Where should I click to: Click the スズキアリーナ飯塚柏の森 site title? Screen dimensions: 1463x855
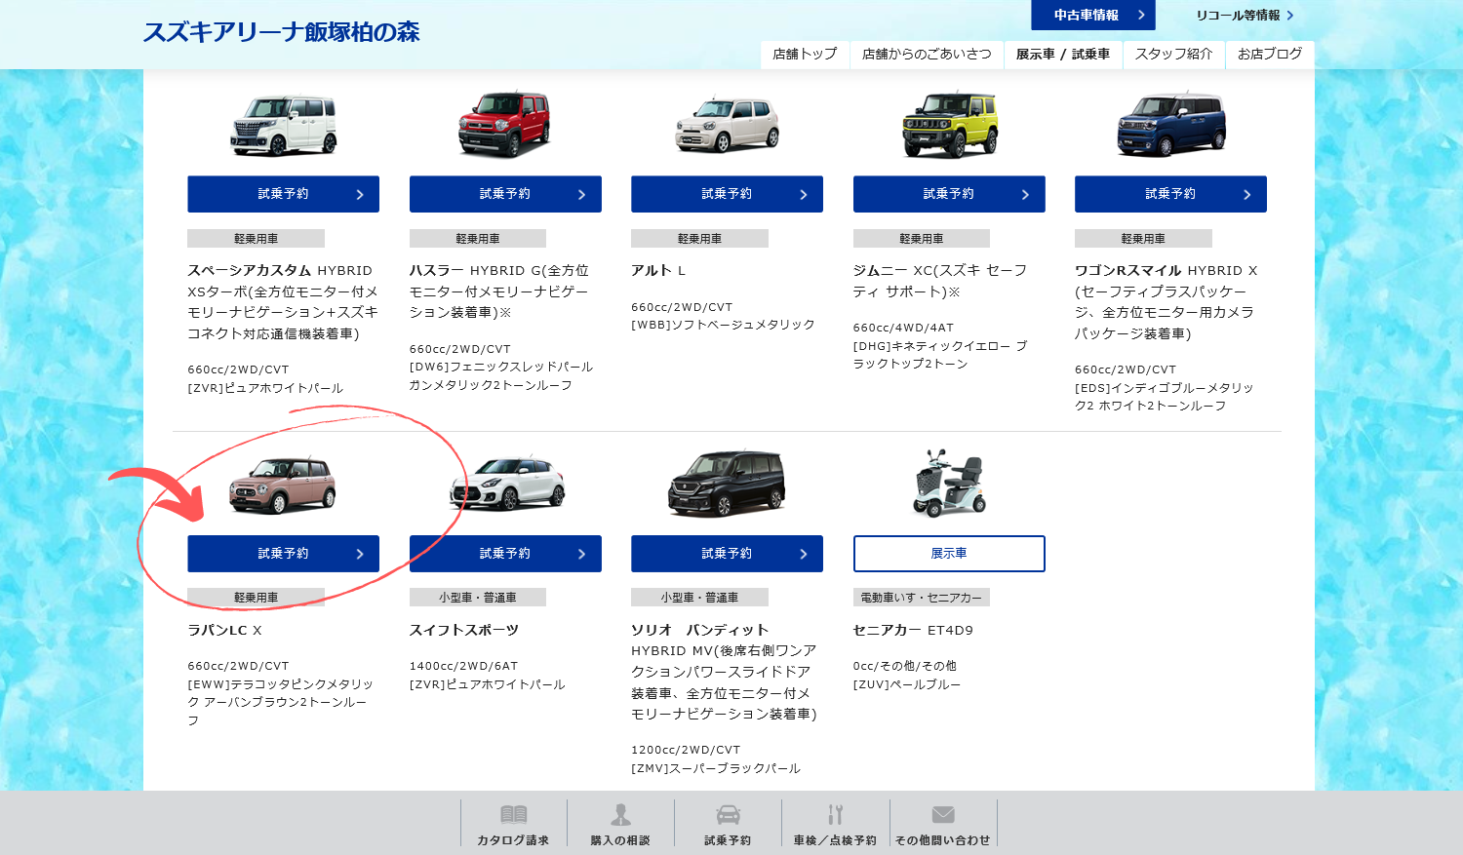click(x=281, y=32)
